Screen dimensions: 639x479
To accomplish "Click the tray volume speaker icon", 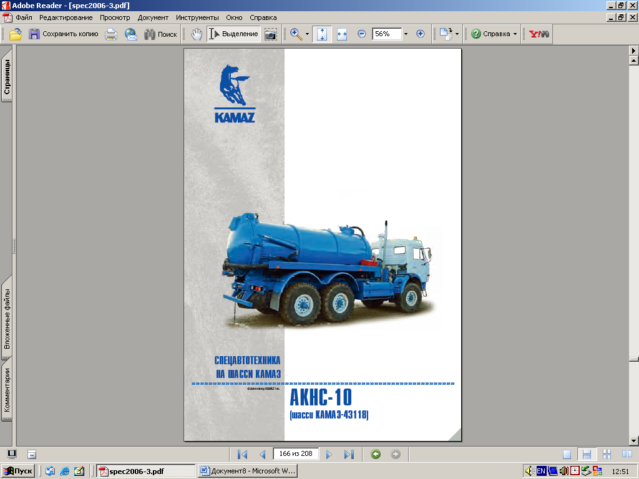I will point(529,472).
